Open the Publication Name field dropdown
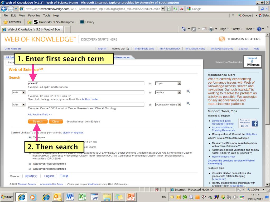 click(x=179, y=105)
